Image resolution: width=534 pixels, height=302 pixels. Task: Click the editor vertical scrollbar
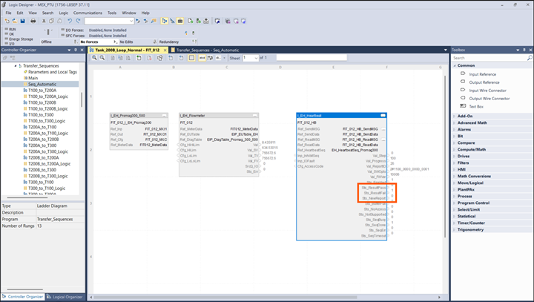pos(445,157)
